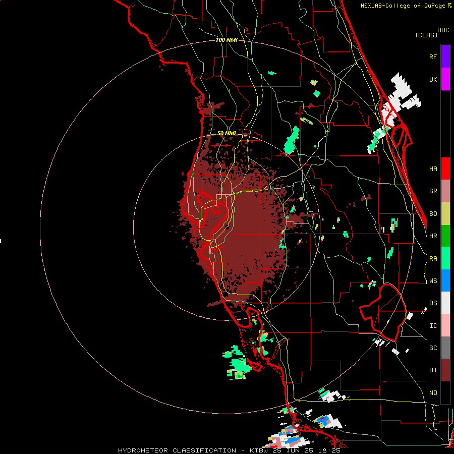Pick the olive yellow BD legend swatch

tap(445, 214)
